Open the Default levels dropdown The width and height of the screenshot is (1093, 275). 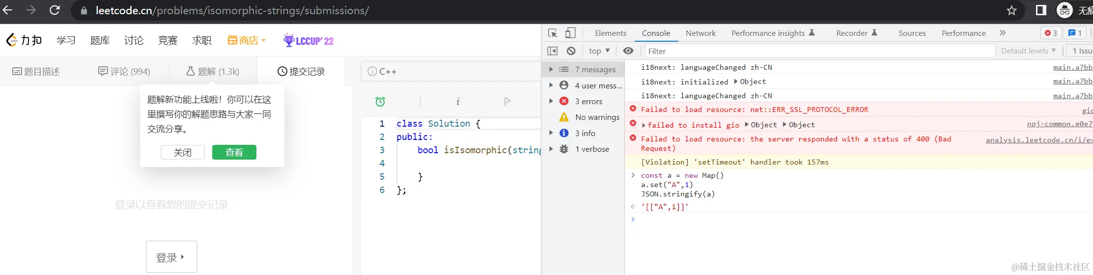tap(1029, 51)
